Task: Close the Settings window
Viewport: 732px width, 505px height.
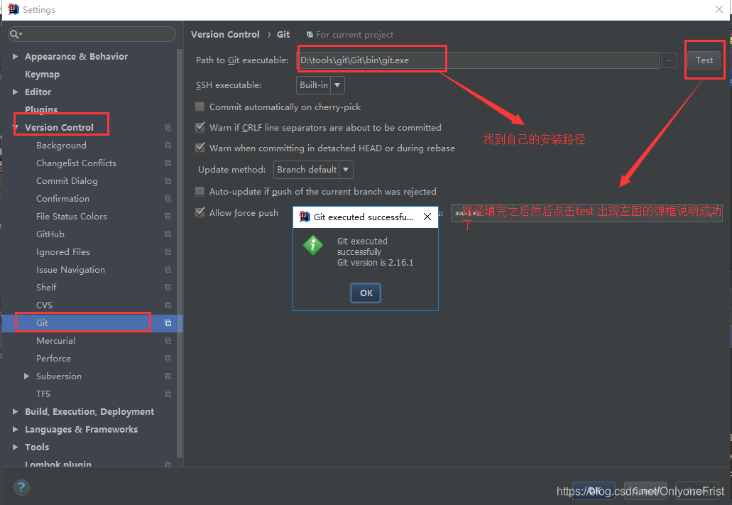Action: tap(719, 9)
